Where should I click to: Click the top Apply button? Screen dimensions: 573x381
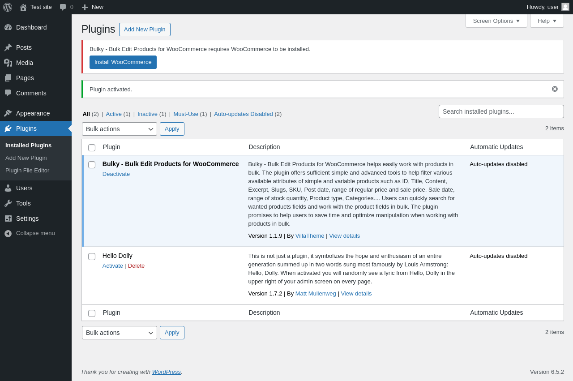[x=172, y=129]
